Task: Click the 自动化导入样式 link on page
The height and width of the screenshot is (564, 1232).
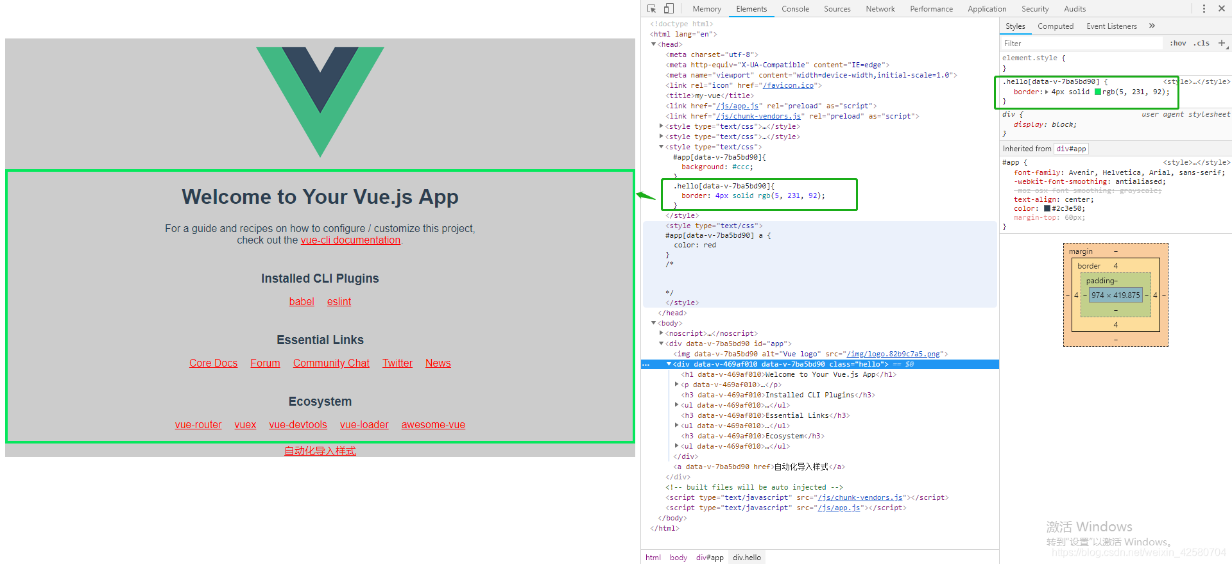Action: point(320,451)
